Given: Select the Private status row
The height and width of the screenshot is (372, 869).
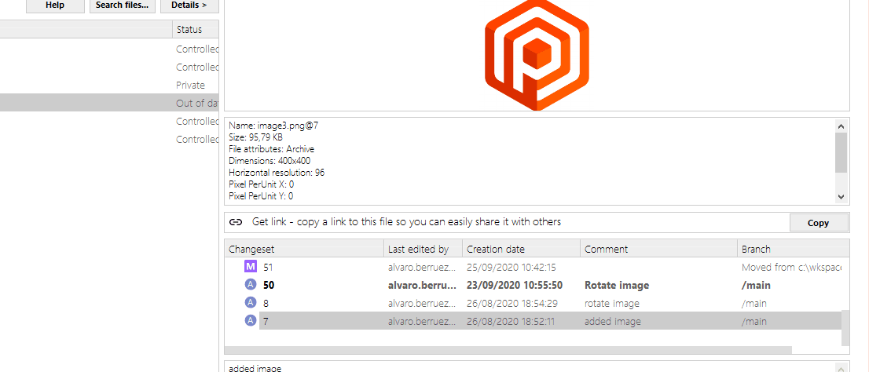Looking at the screenshot, I should pos(109,86).
